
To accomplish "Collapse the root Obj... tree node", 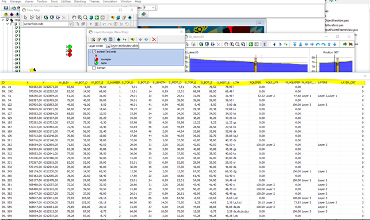I will pos(3,20).
